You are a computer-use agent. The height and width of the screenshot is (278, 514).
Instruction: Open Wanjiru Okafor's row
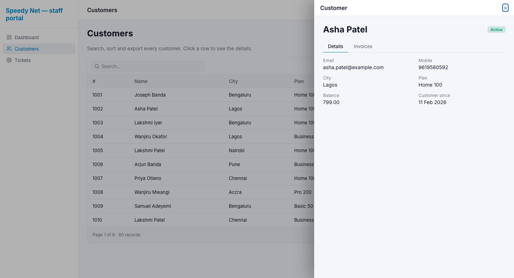[201, 137]
